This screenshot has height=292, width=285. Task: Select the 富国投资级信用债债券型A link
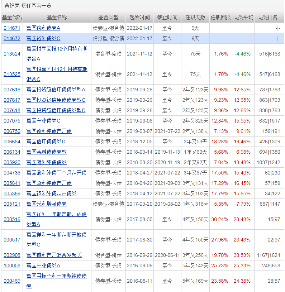[56, 90]
